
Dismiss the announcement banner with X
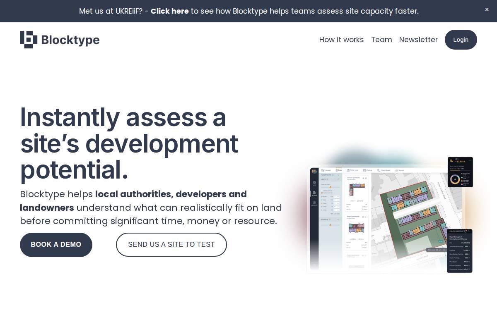coord(487,10)
